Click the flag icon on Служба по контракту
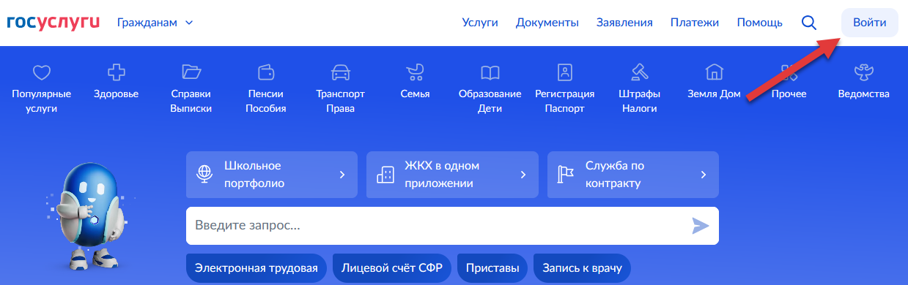 (566, 174)
